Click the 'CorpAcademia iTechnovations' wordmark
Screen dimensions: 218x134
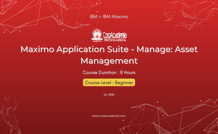(x=115, y=37)
